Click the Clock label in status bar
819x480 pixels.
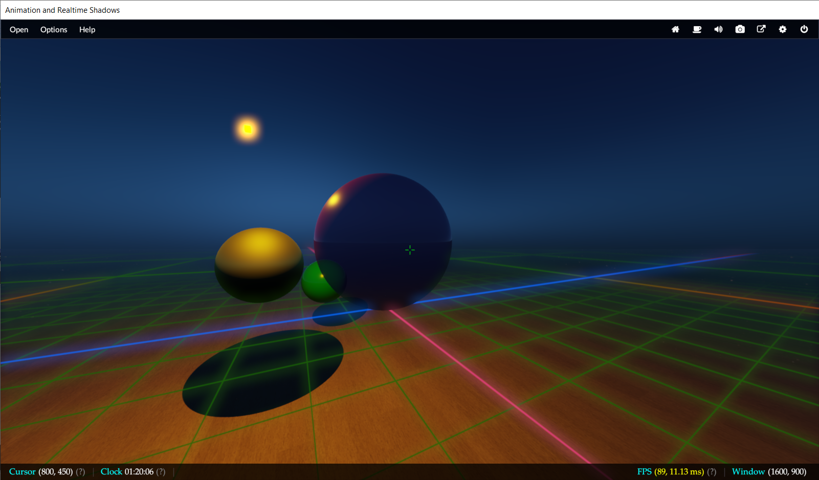pos(112,472)
